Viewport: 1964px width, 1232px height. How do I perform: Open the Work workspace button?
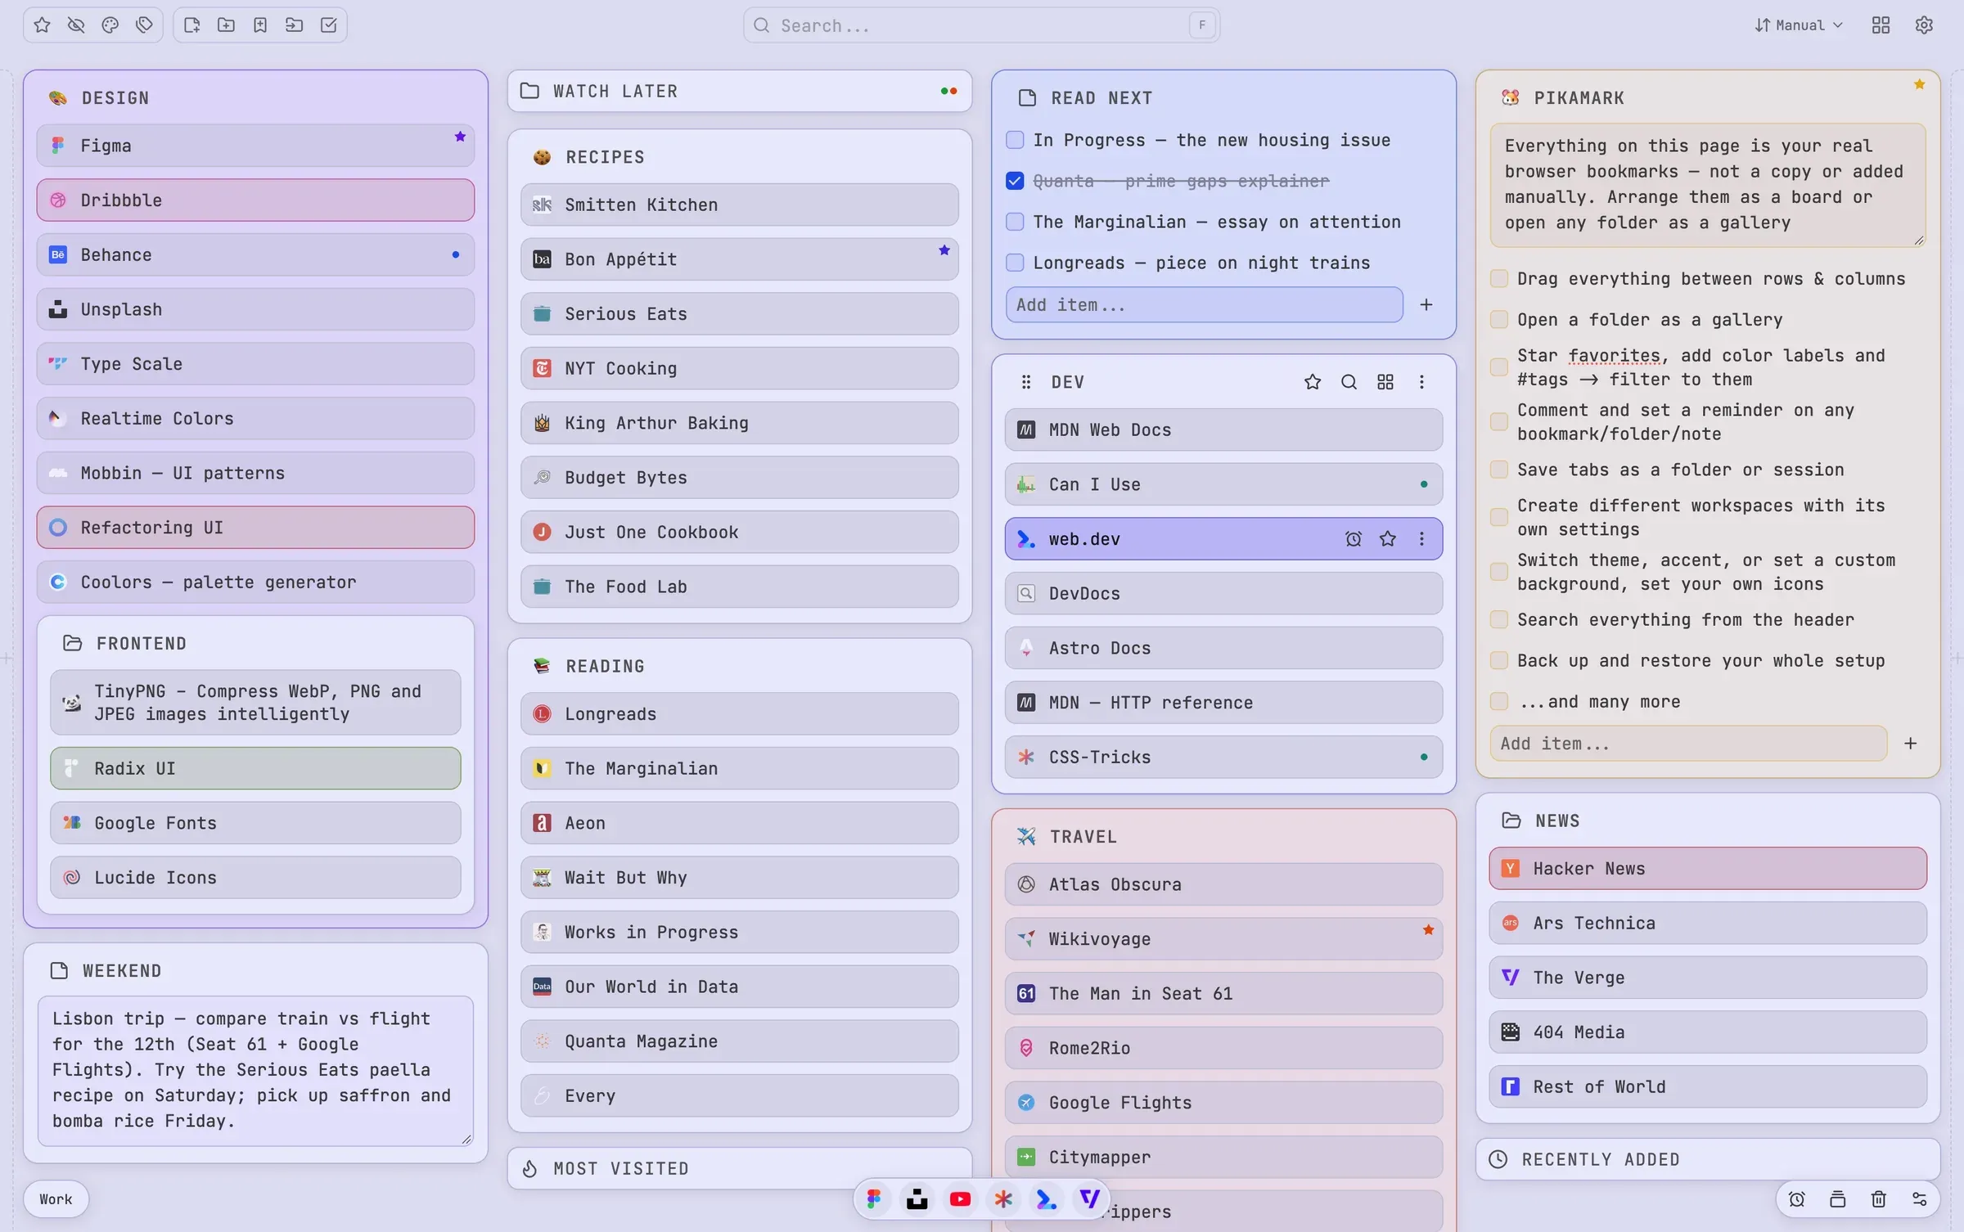point(56,1199)
